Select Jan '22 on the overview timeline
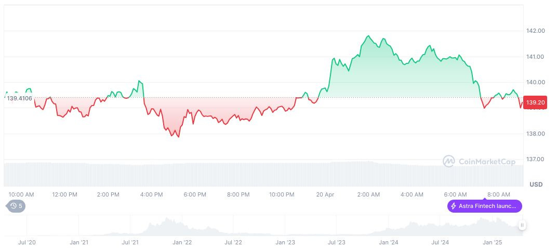 182,242
